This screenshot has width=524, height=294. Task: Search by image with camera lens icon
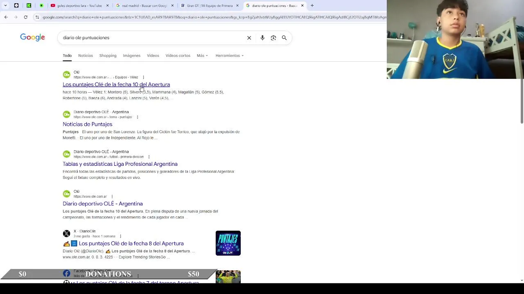point(273,38)
